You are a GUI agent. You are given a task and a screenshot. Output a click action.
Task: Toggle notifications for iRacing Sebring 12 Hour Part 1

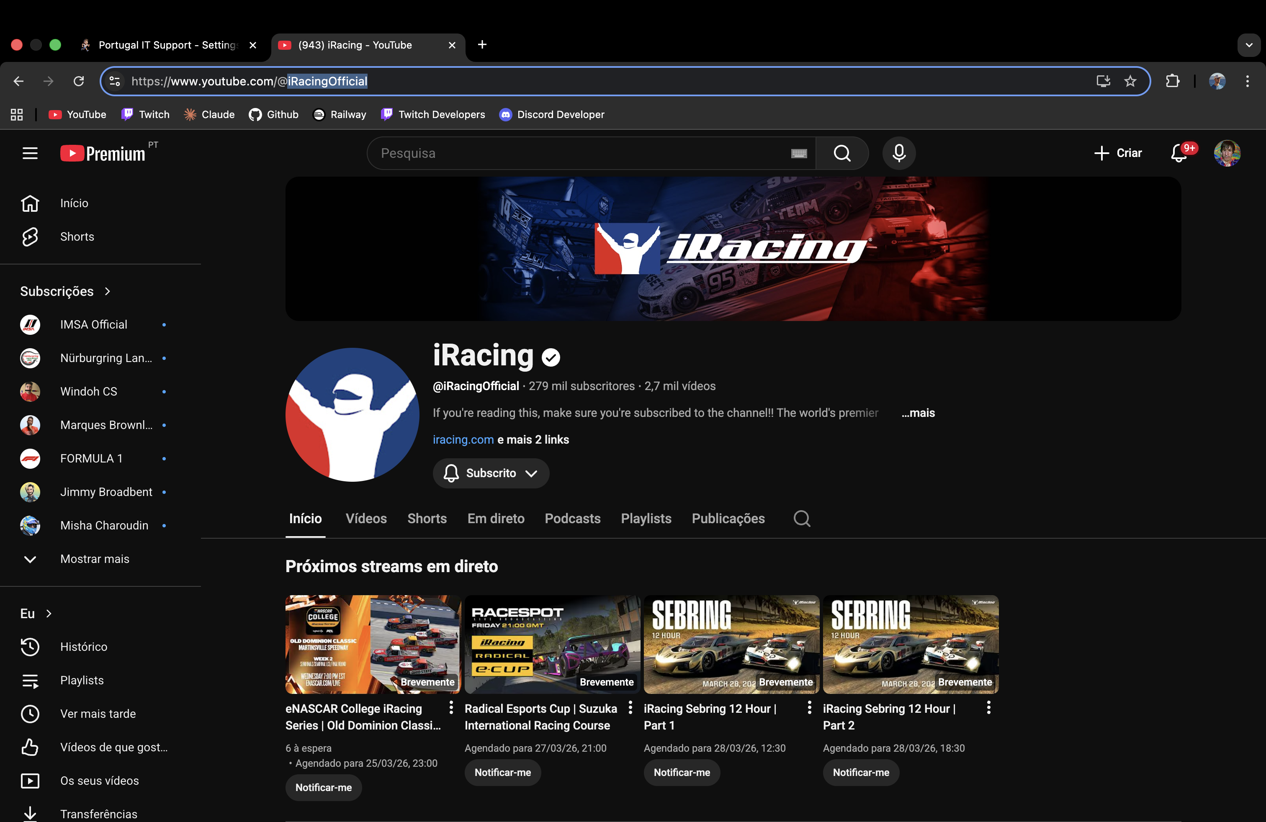682,773
